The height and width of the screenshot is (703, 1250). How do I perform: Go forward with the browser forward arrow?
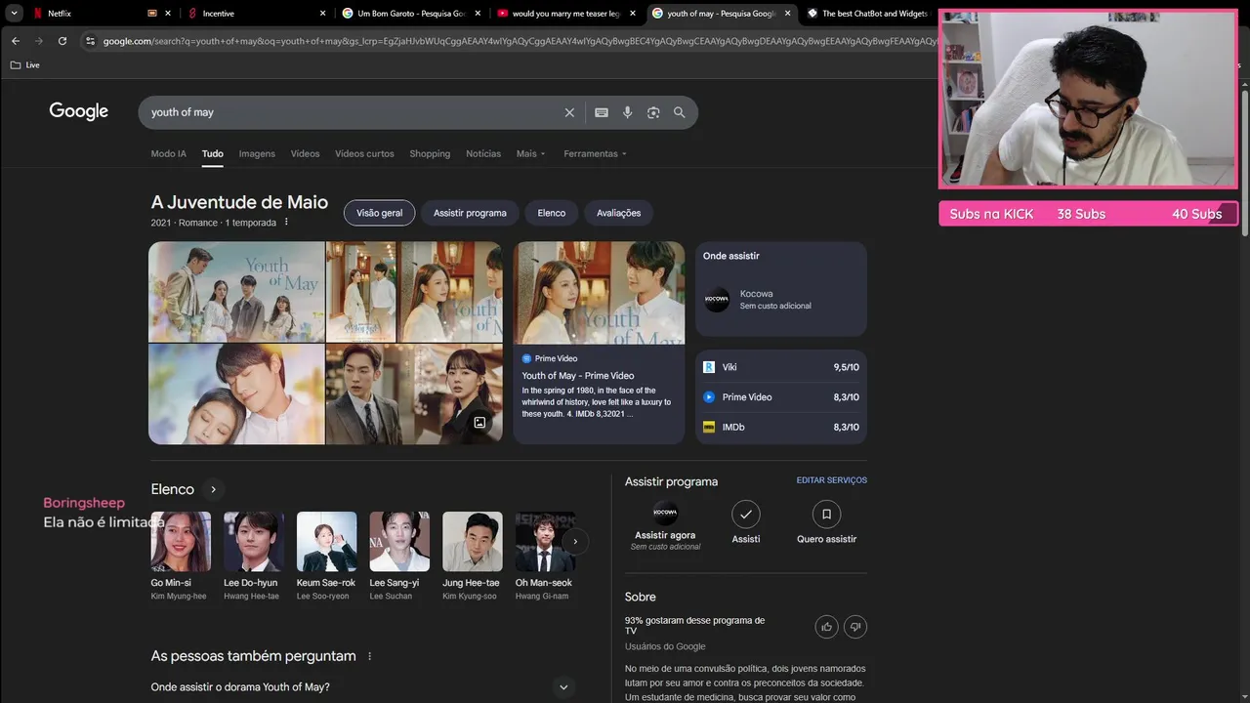point(39,41)
